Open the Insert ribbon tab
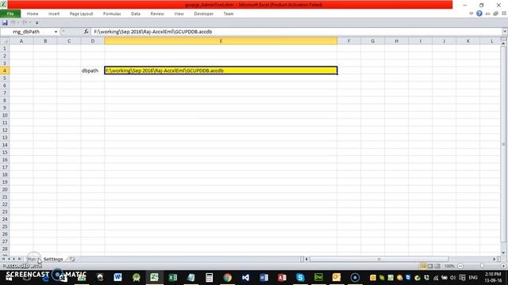Viewport: 508px width, 285px height. click(54, 13)
